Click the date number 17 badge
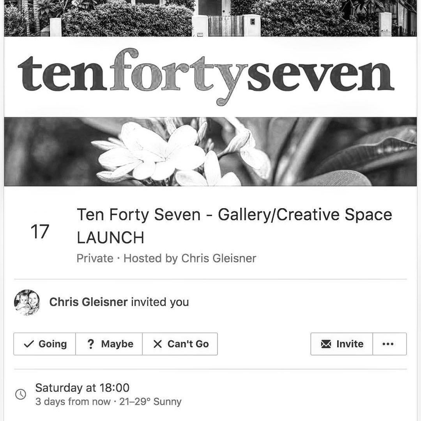The height and width of the screenshot is (421, 421). point(40,232)
